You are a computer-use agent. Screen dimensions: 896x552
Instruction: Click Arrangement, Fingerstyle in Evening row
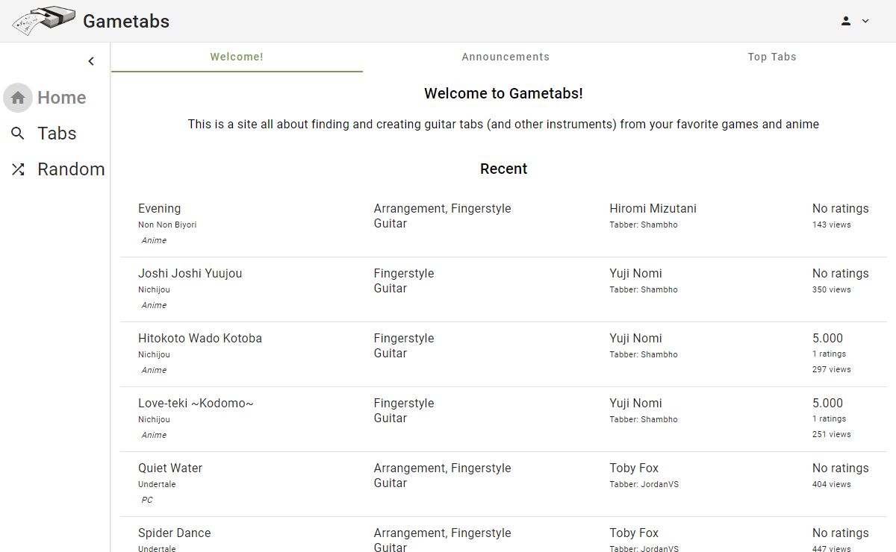coord(442,208)
